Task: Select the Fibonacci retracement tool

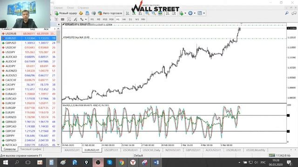Action: pos(69,19)
